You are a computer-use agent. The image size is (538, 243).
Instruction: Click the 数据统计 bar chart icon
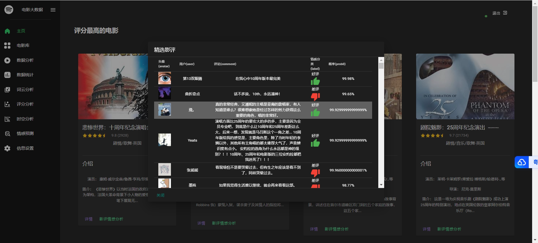coord(7,75)
